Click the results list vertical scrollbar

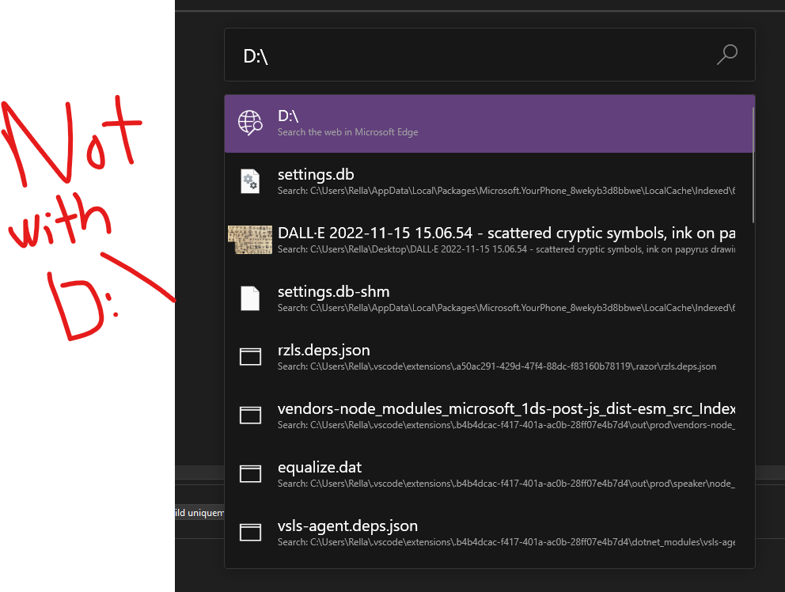pos(753,165)
